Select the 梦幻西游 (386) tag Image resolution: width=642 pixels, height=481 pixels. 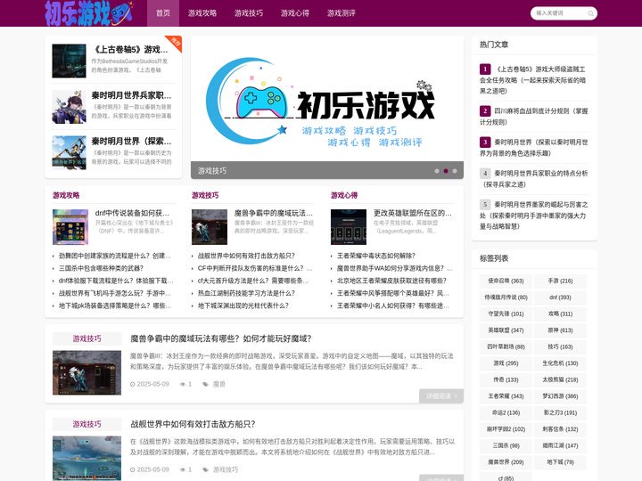point(560,395)
